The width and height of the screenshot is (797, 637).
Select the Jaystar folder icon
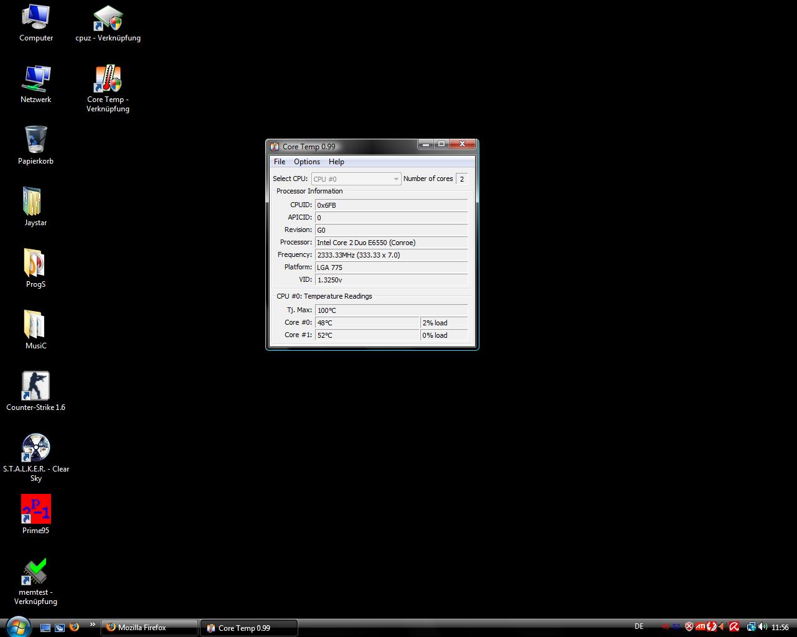(x=35, y=208)
